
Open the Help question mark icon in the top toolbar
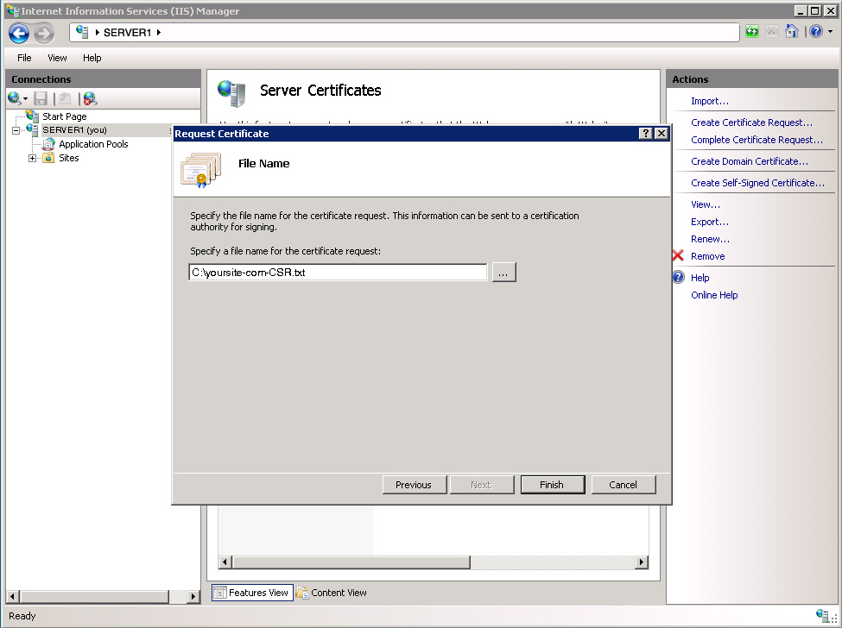pyautogui.click(x=816, y=32)
